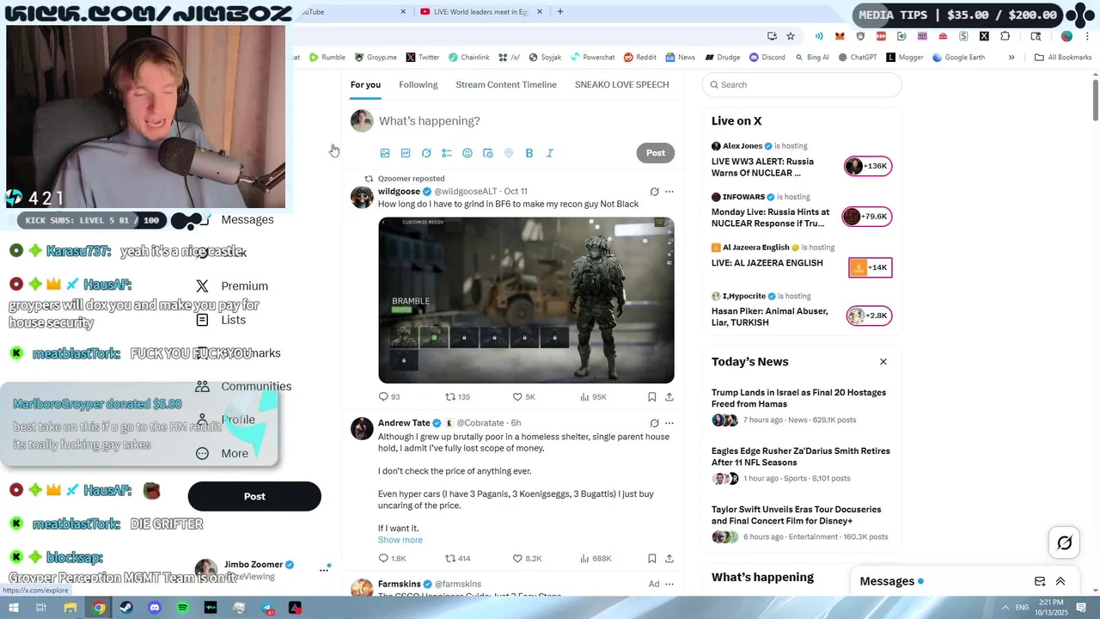
Task: Open account menu dots beside Jimbo Zoomer
Action: tap(324, 569)
